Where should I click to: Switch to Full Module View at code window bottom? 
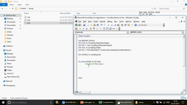click(77, 92)
